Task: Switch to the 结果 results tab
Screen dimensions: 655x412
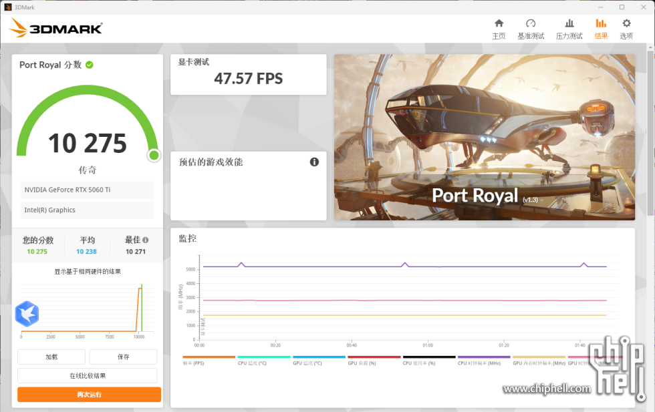Action: [601, 29]
